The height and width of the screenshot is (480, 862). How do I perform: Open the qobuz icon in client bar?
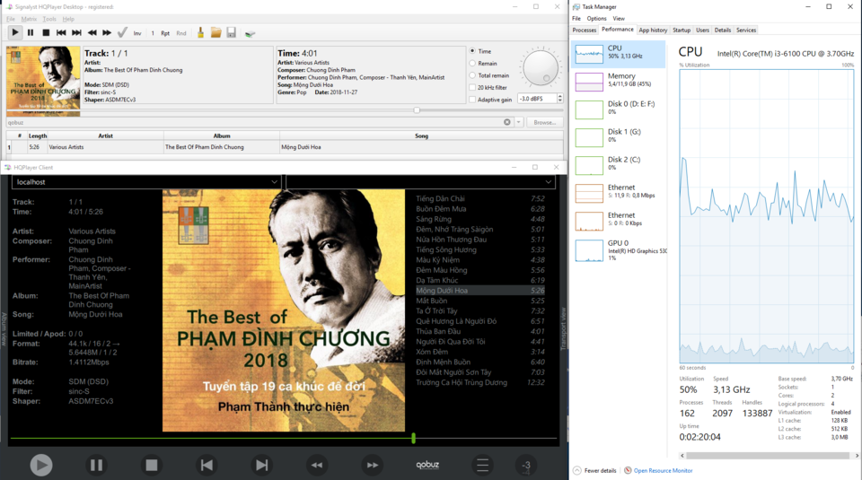pos(427,465)
